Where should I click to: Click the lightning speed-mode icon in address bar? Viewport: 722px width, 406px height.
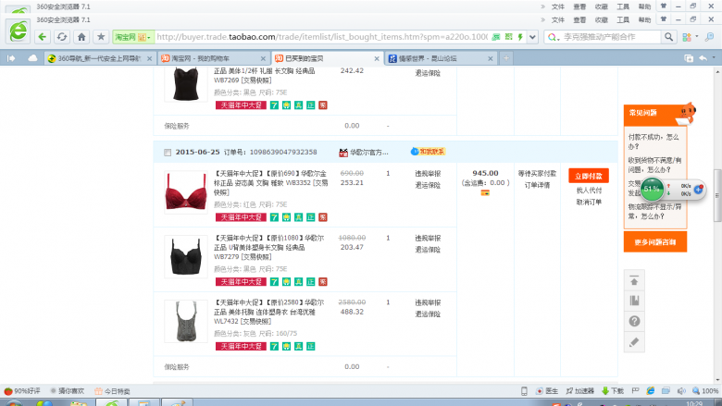520,37
